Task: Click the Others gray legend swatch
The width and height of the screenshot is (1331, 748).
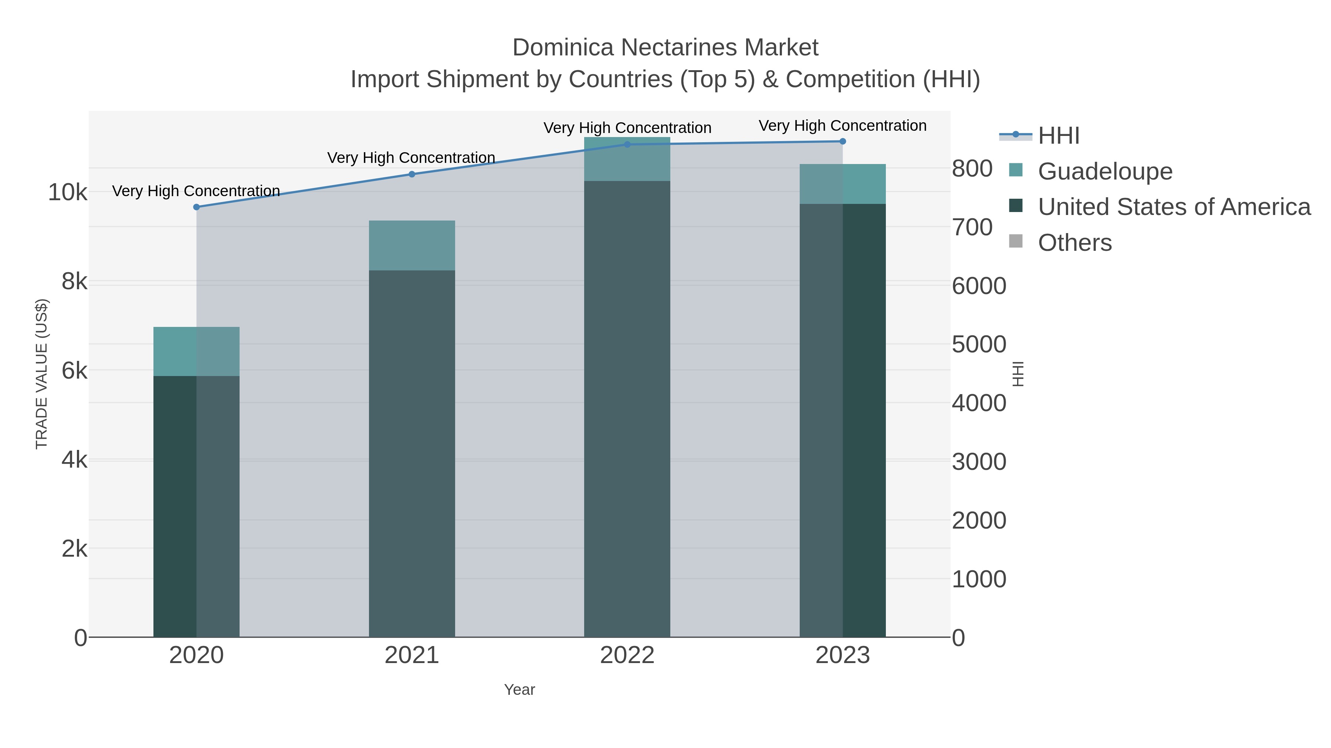Action: point(1016,241)
